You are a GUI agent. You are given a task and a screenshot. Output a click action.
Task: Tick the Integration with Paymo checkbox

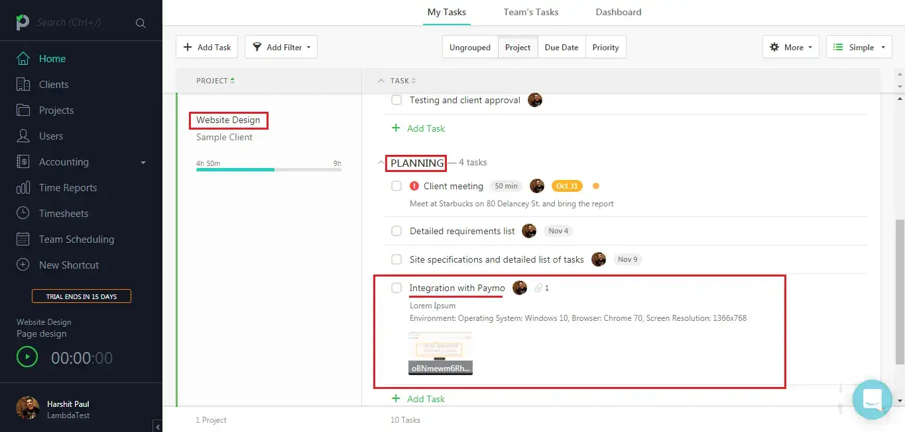click(396, 288)
